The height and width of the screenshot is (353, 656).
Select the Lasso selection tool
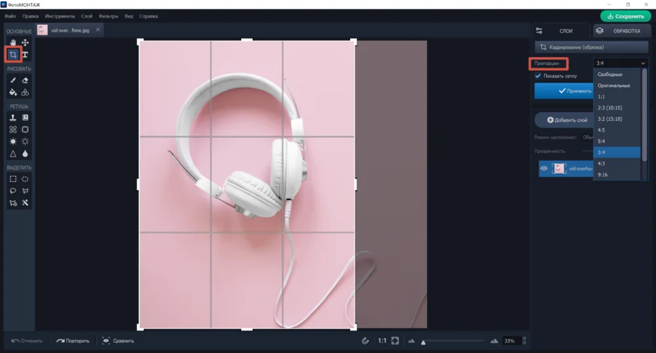[x=13, y=191]
